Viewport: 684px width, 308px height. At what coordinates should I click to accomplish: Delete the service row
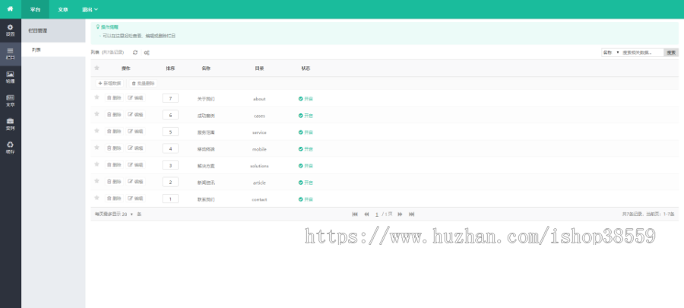pos(114,132)
